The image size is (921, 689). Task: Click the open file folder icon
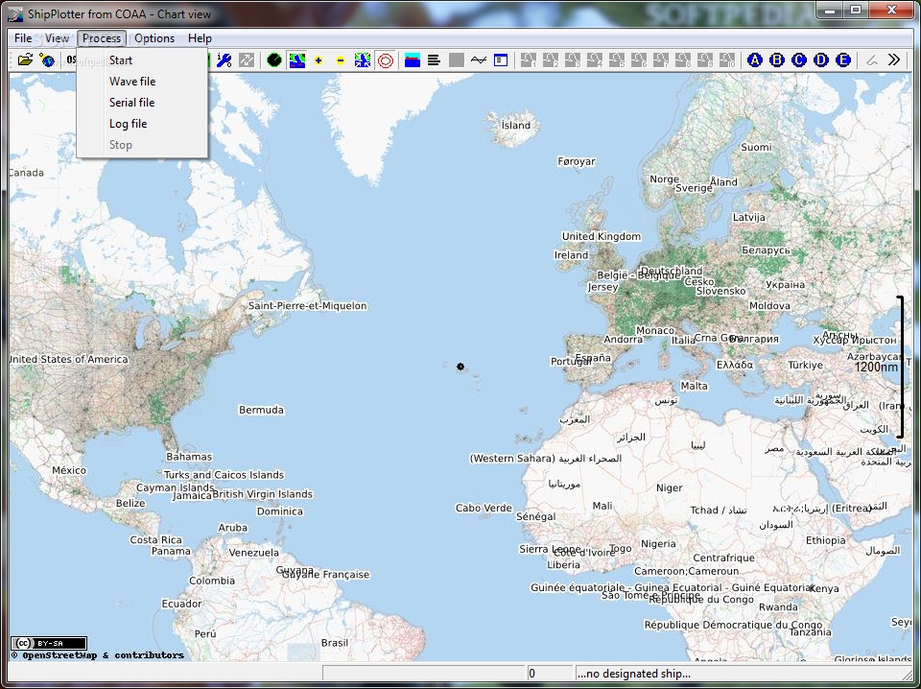(25, 59)
